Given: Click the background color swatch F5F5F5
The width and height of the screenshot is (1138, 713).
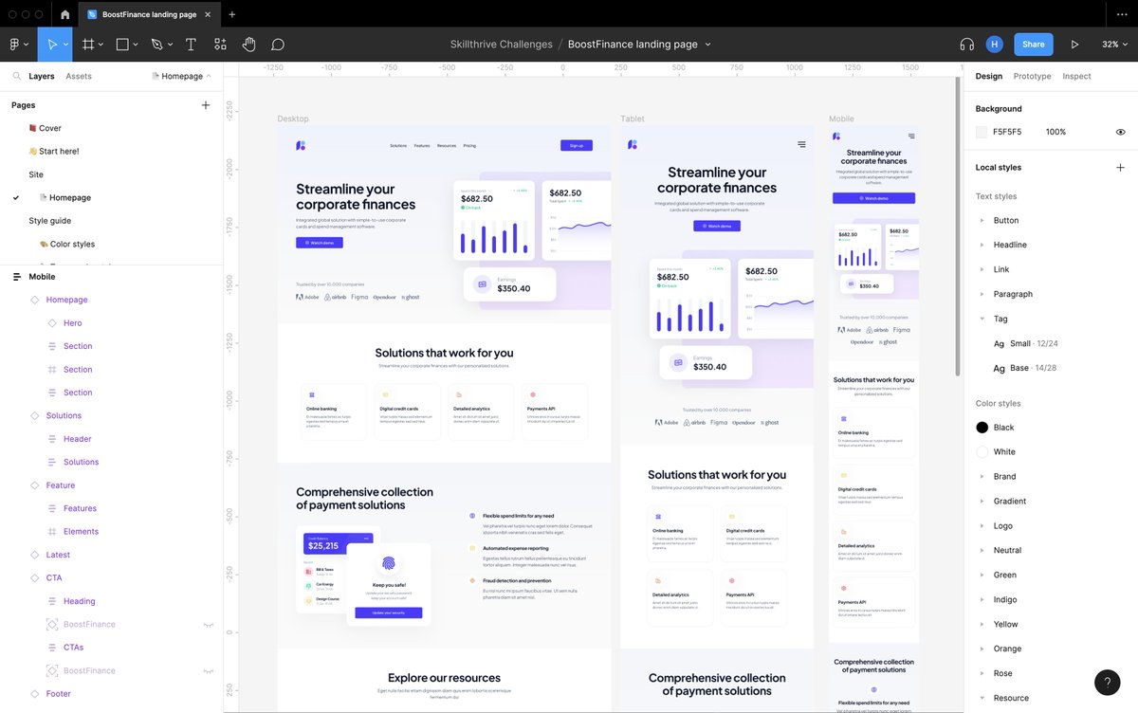Looking at the screenshot, I should tap(982, 133).
